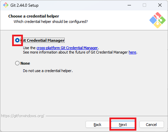The height and width of the screenshot is (132, 168).
Task: Open the cross-platform Git Credential Manager link
Action: click(67, 48)
